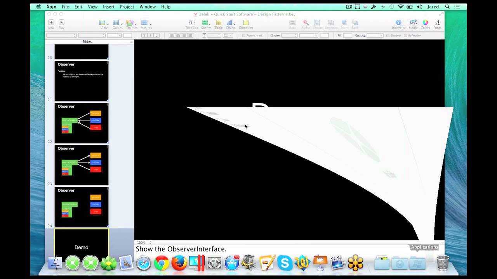The width and height of the screenshot is (497, 279).
Task: Open the Apple menu
Action: [x=38, y=7]
